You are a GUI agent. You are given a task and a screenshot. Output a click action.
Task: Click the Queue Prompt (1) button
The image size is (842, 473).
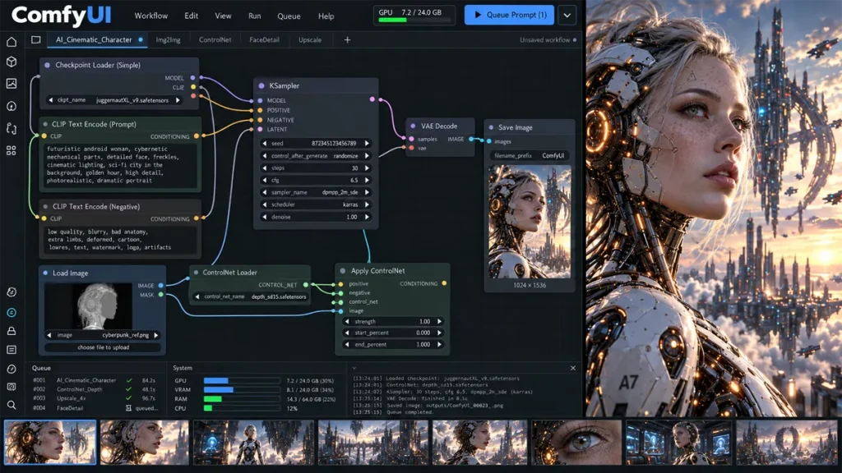[510, 15]
